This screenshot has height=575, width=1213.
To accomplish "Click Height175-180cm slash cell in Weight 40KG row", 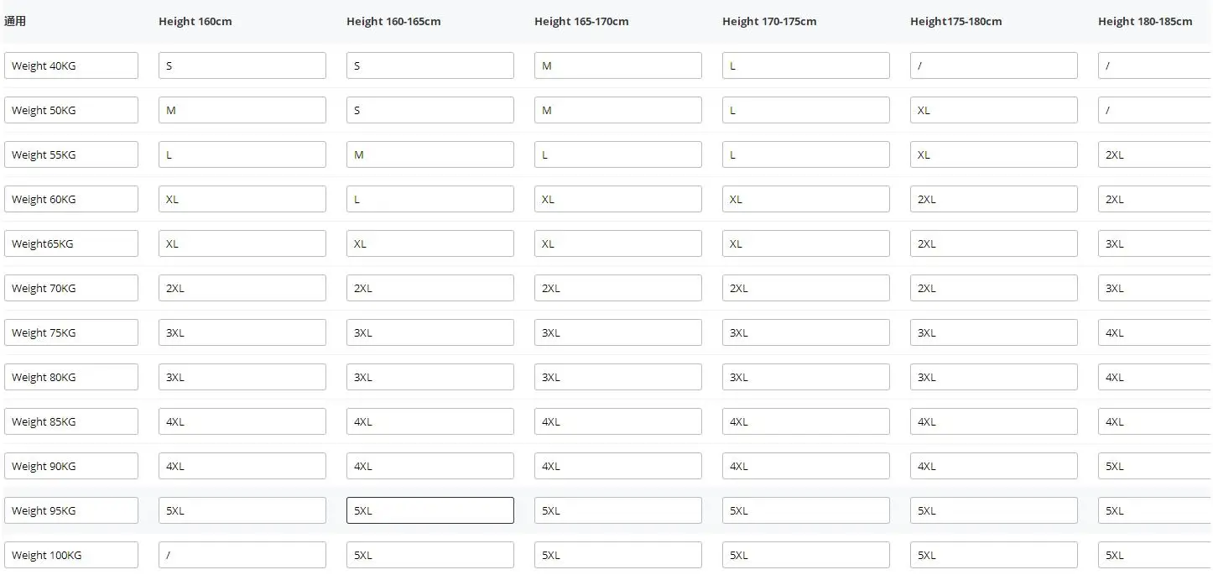I will (x=993, y=65).
